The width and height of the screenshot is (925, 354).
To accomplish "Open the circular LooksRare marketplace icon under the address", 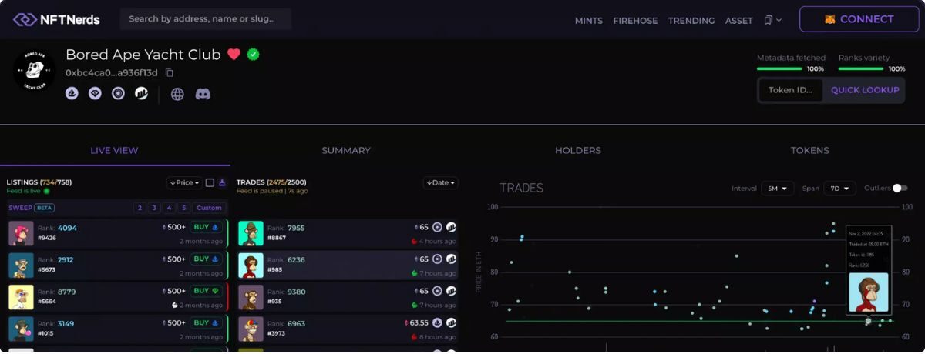I will click(x=118, y=93).
